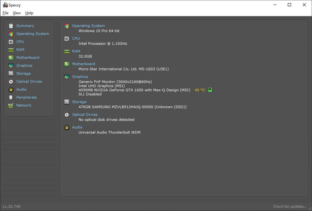Click the green GPU temperature indicator icon
This screenshot has width=312, height=211.
210,90
